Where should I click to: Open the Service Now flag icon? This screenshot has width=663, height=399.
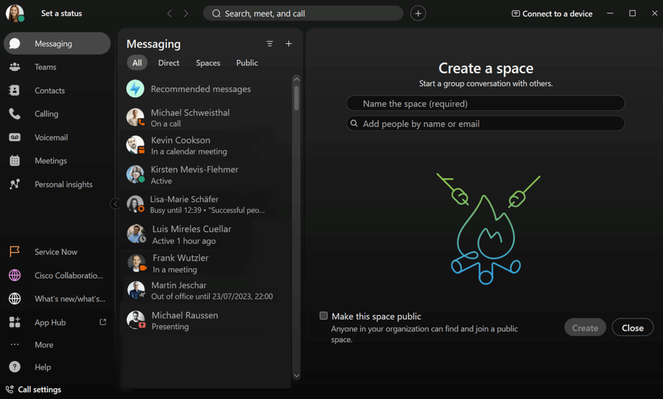pos(14,252)
